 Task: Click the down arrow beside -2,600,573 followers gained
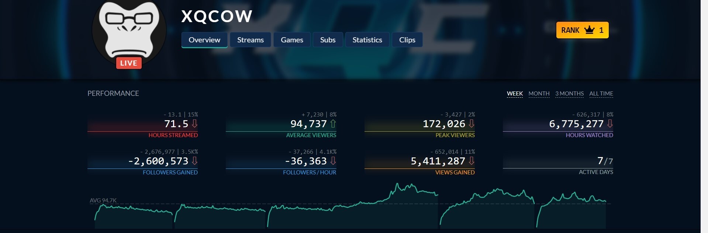(x=194, y=161)
